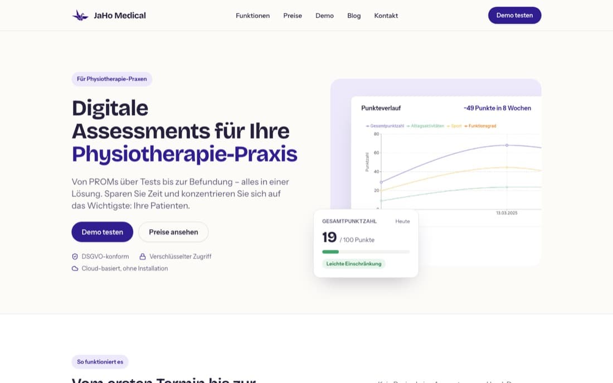Viewport: 613px width, 383px height.
Task: Toggle Alltagsaktivitäten series in chart legend
Action: tap(425, 126)
